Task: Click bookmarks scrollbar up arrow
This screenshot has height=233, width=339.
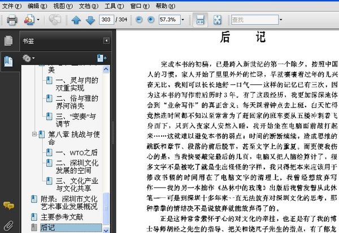Action: [x=106, y=69]
